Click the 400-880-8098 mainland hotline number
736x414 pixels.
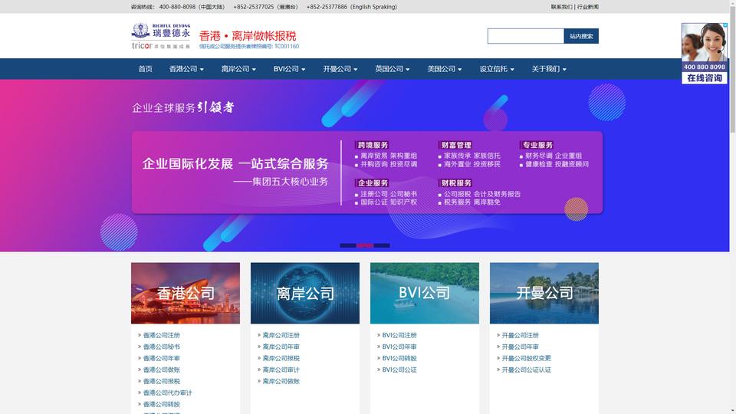[177, 7]
